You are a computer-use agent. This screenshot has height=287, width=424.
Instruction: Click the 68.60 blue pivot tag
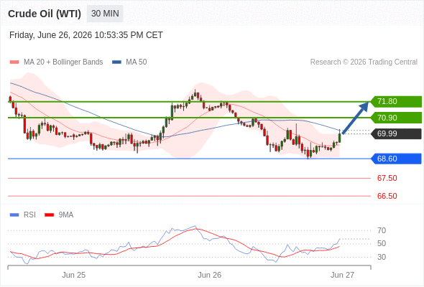396,159
